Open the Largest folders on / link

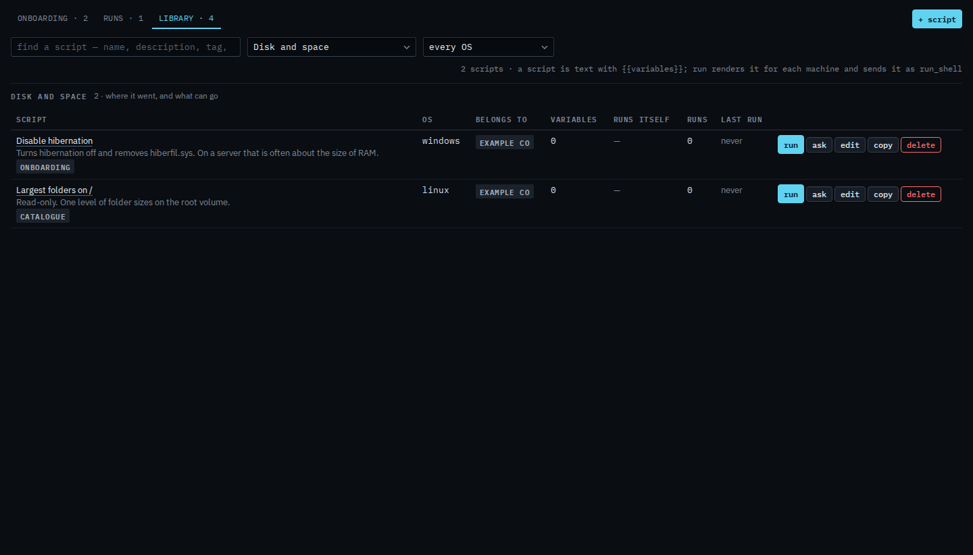[54, 190]
